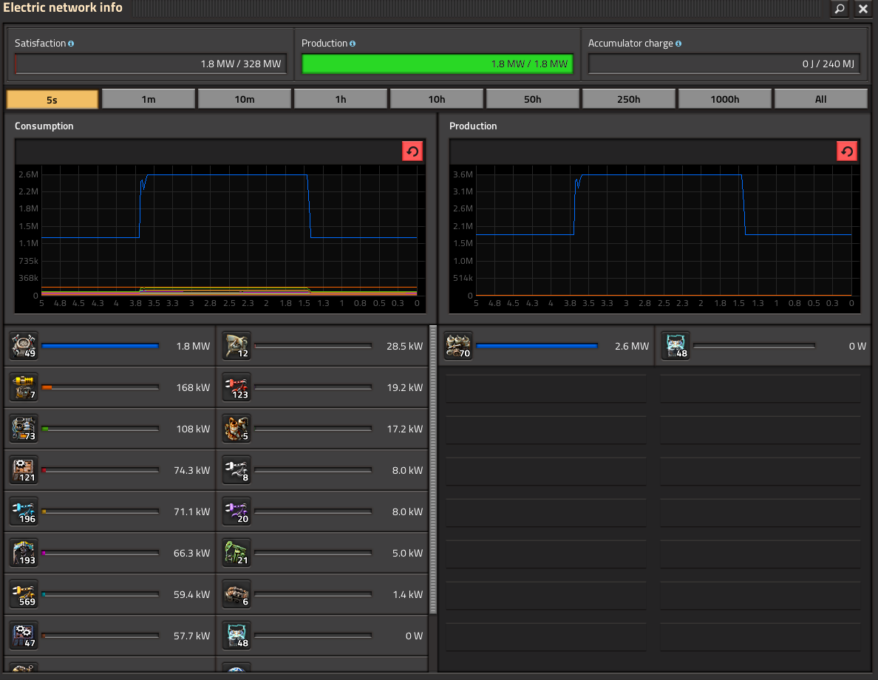
Task: Close the Electric network info window
Action: (863, 8)
